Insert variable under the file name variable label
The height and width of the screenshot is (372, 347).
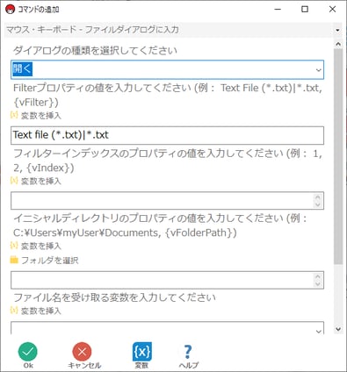pyautogui.click(x=36, y=311)
